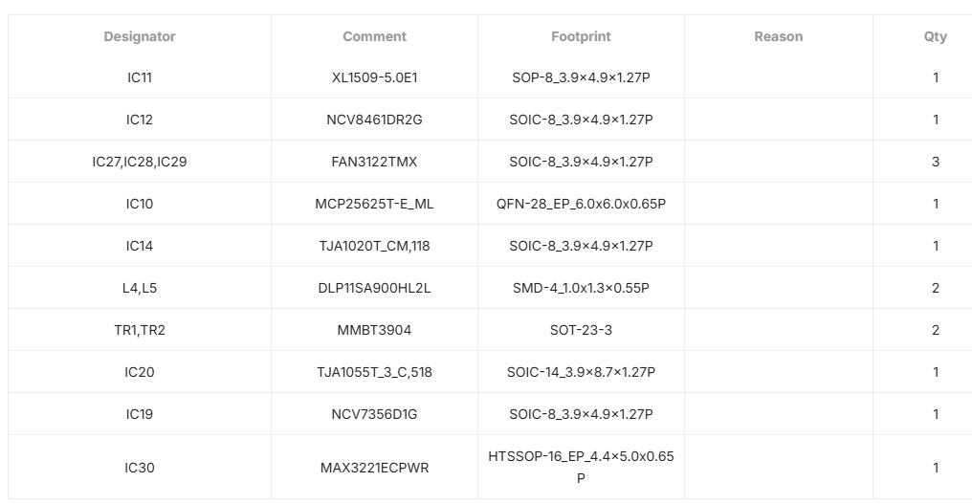Click the SOT-23-3 footprint cell
This screenshot has height=504, width=972.
tap(581, 330)
